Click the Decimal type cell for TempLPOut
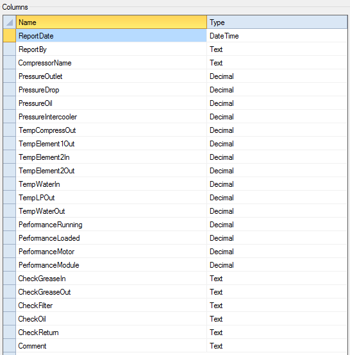The width and height of the screenshot is (350, 355). coord(277,198)
